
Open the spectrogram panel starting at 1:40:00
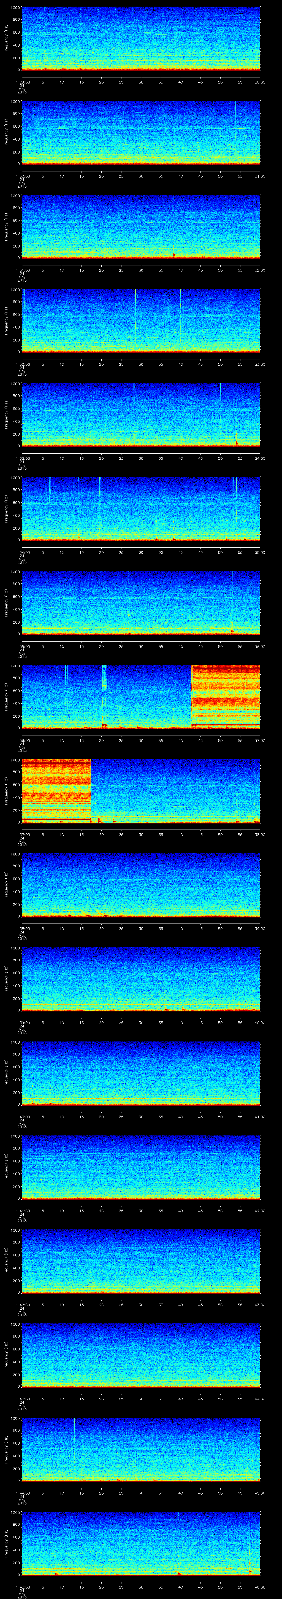click(141, 1073)
